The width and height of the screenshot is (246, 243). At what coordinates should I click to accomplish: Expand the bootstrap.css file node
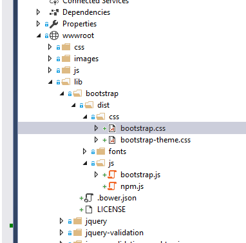coord(96,128)
